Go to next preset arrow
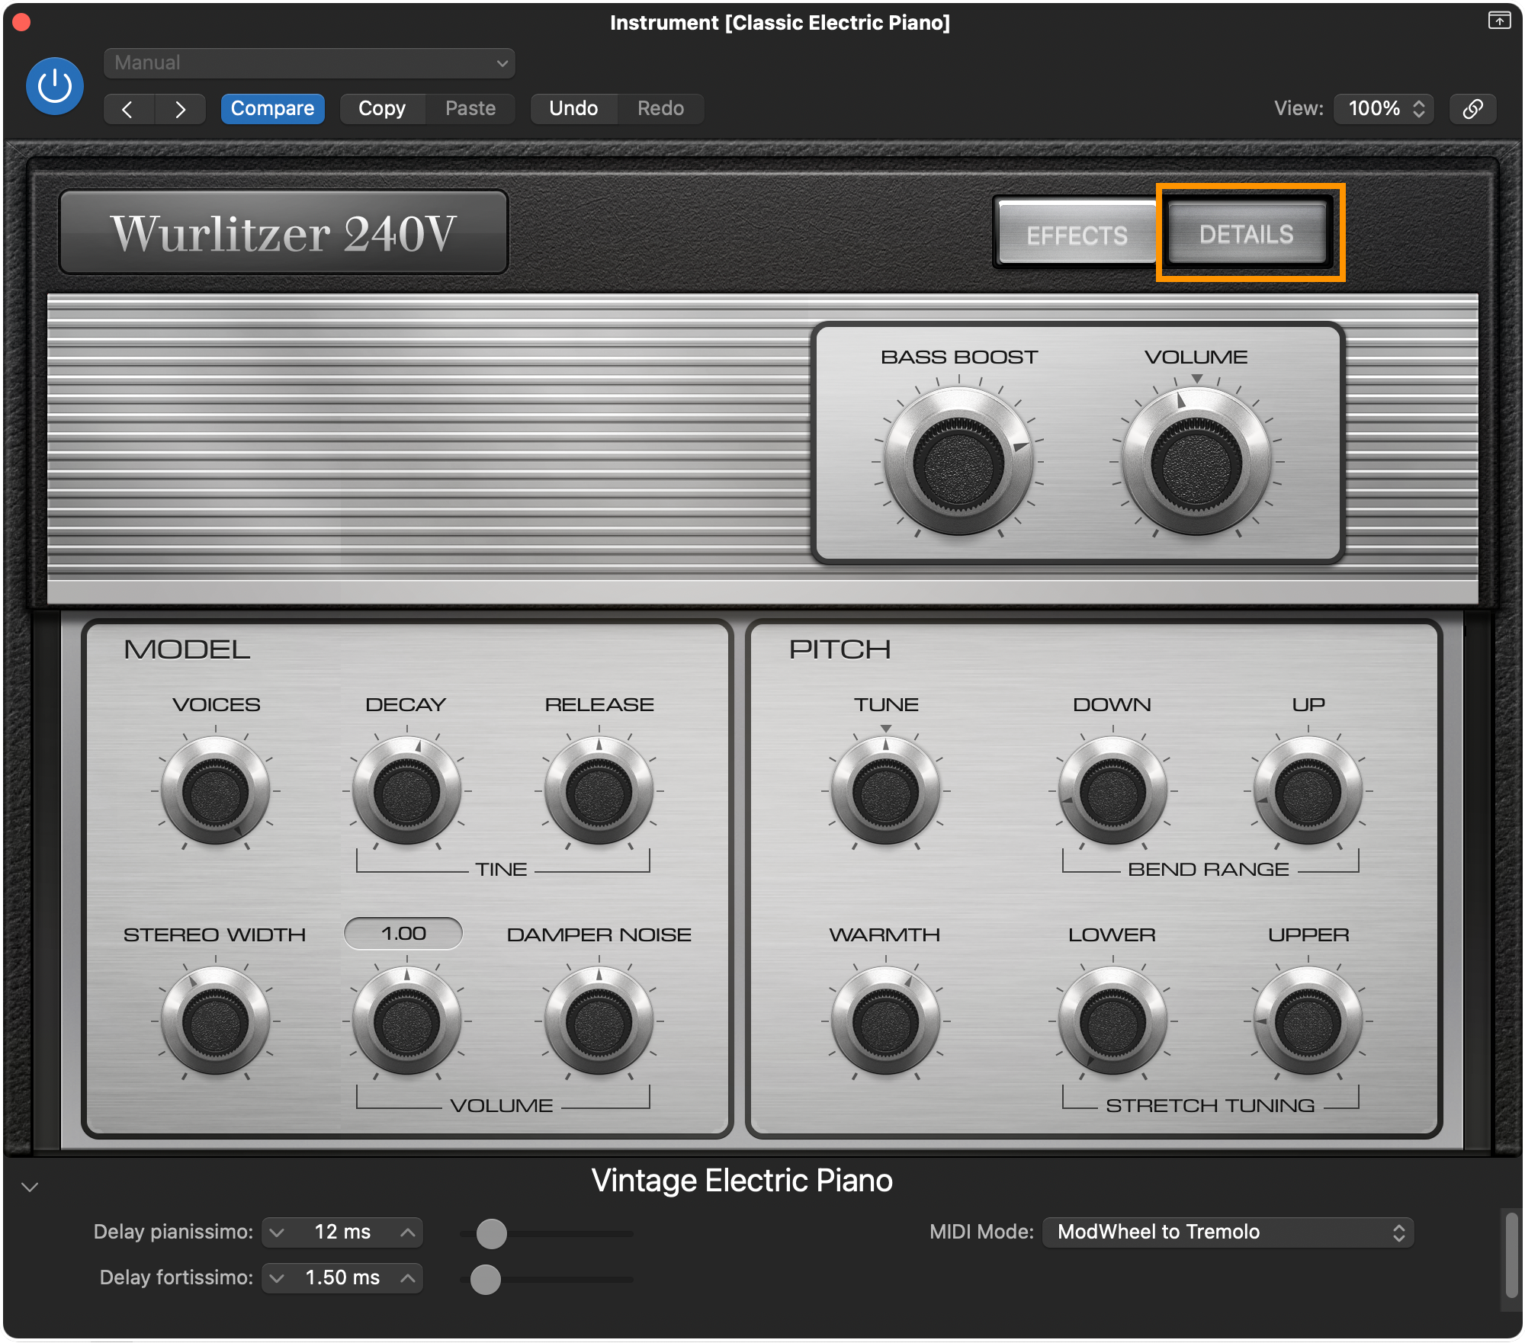 click(180, 109)
